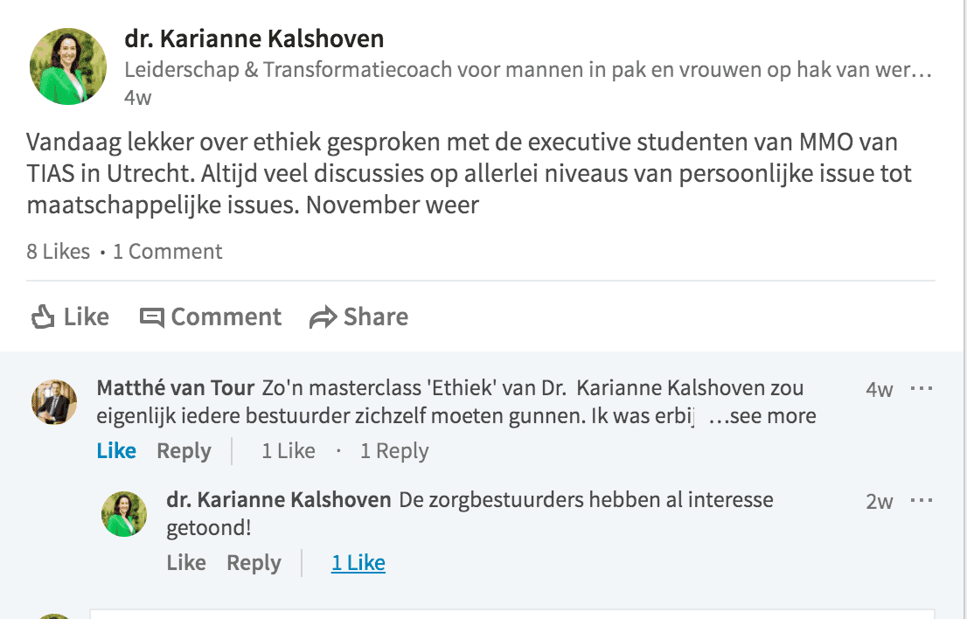Click the Comment speech bubble icon
Screen dimensions: 967x619
(x=152, y=316)
